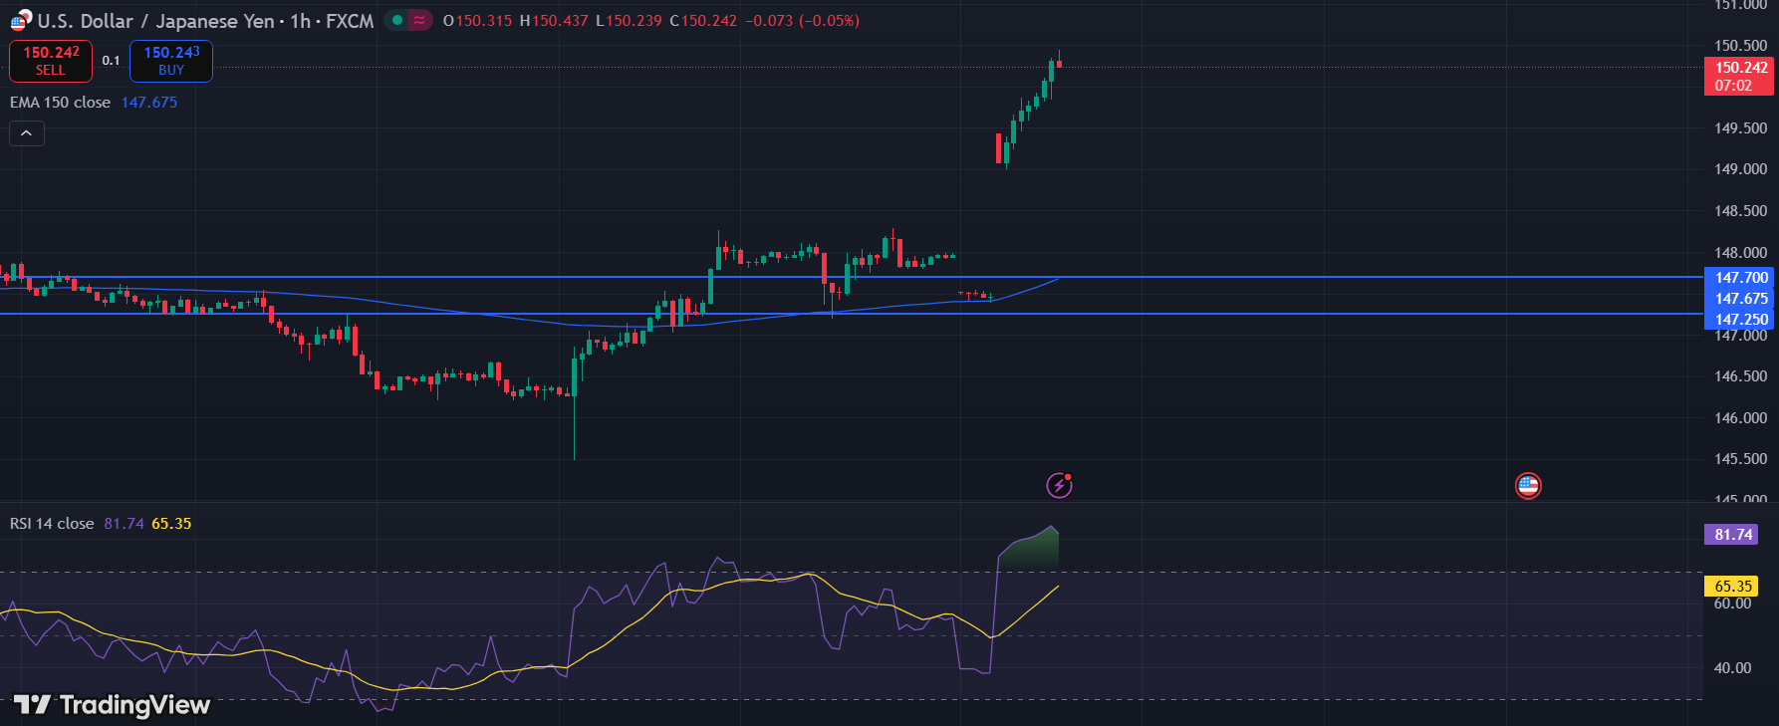Viewport: 1779px width, 726px height.
Task: Click the yellow RSI average 65.35 axis label
Action: [x=1732, y=587]
